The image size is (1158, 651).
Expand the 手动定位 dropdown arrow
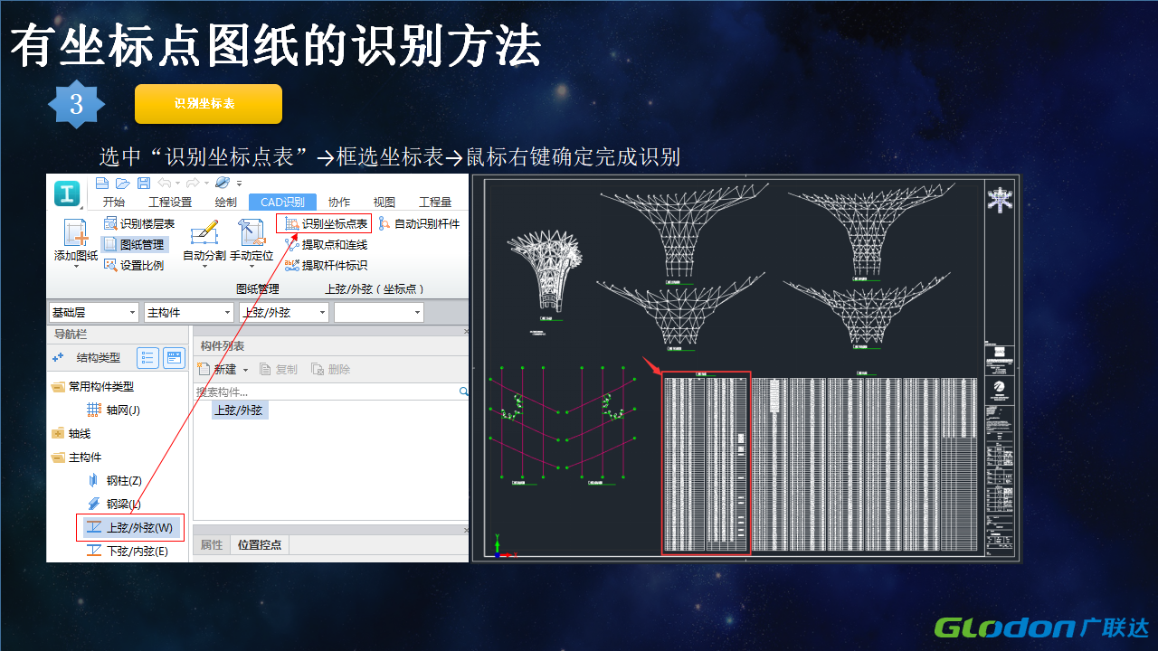click(252, 268)
